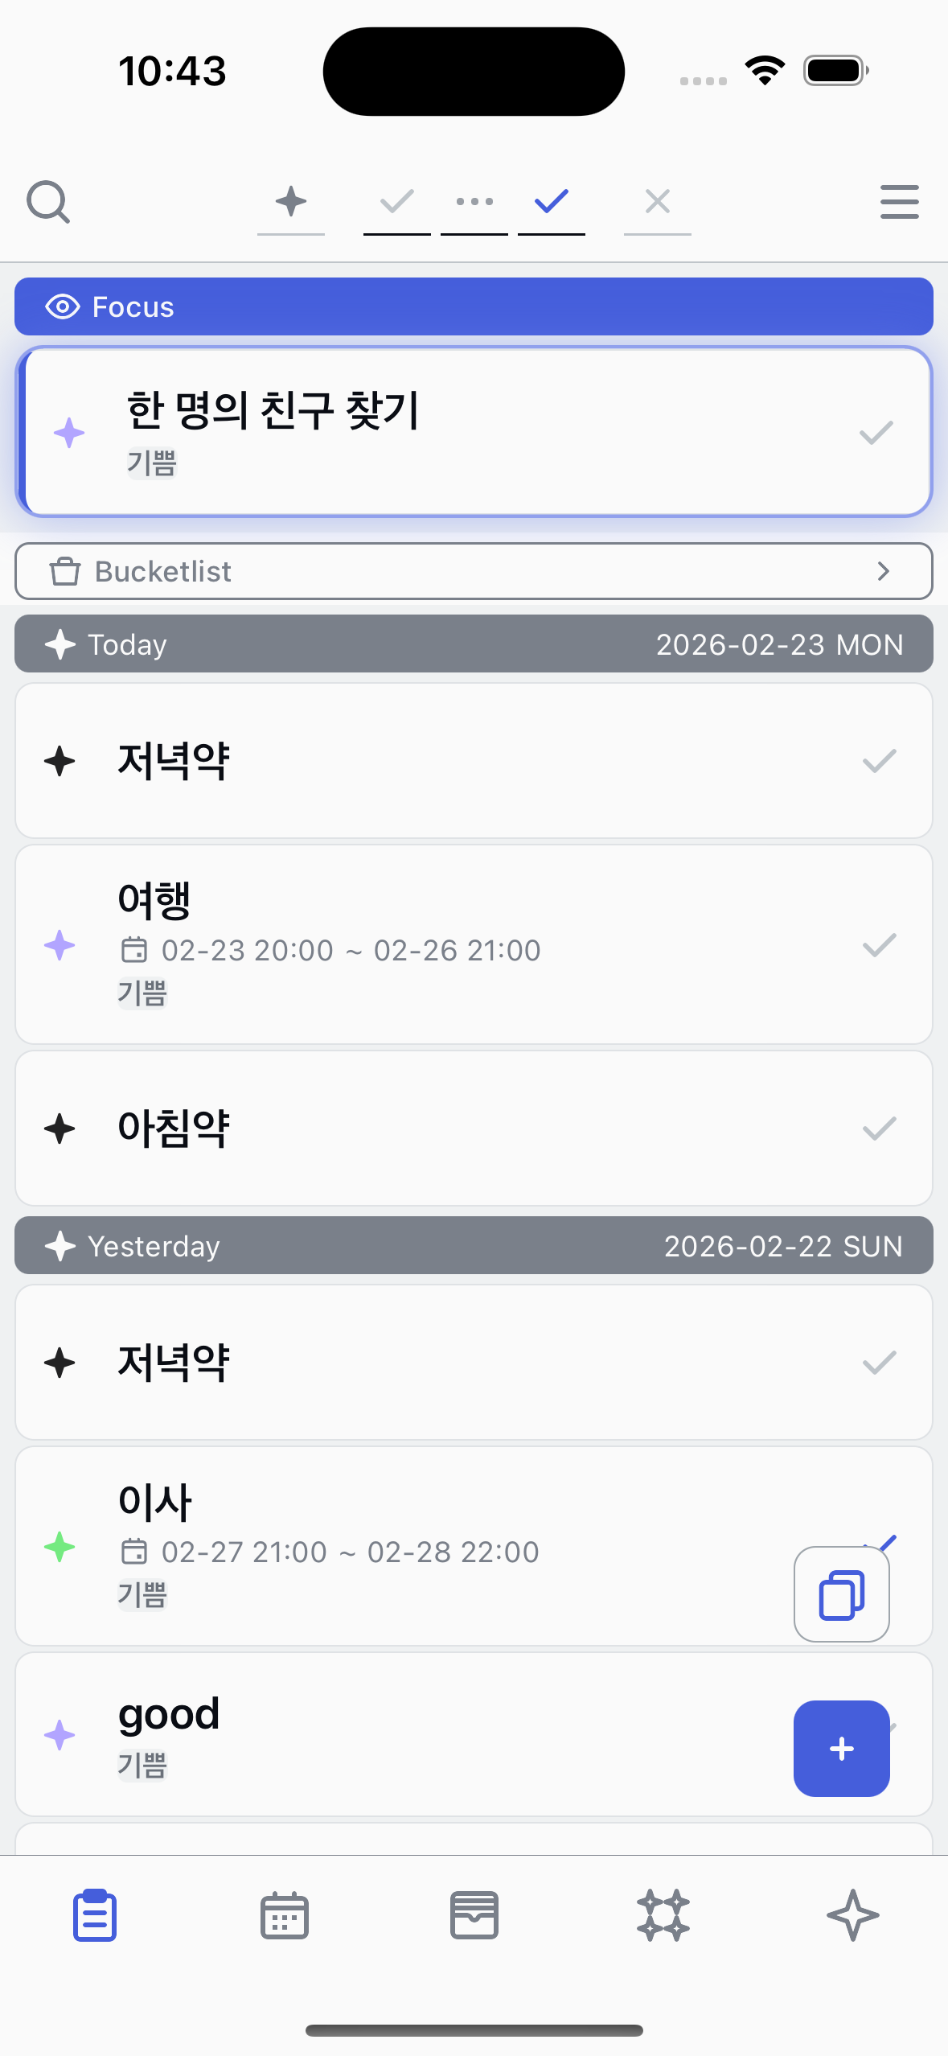Screen dimensions: 948x2056
Task: Tap the blue plus add button
Action: tap(841, 1748)
